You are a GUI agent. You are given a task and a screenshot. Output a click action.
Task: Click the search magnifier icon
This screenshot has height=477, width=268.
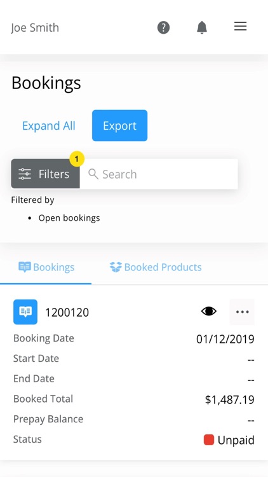93,174
